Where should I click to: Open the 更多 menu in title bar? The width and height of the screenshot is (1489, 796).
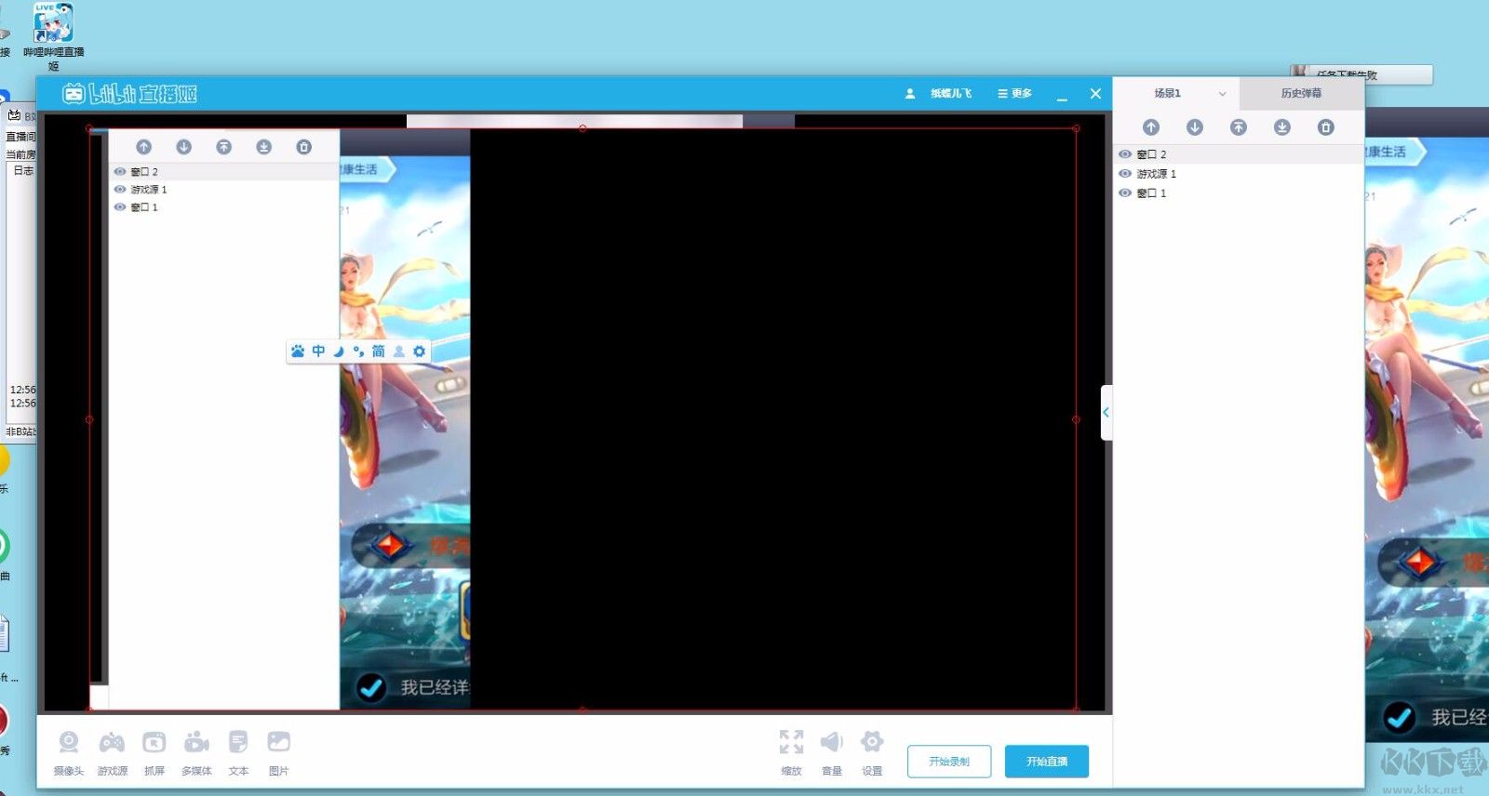point(1014,94)
